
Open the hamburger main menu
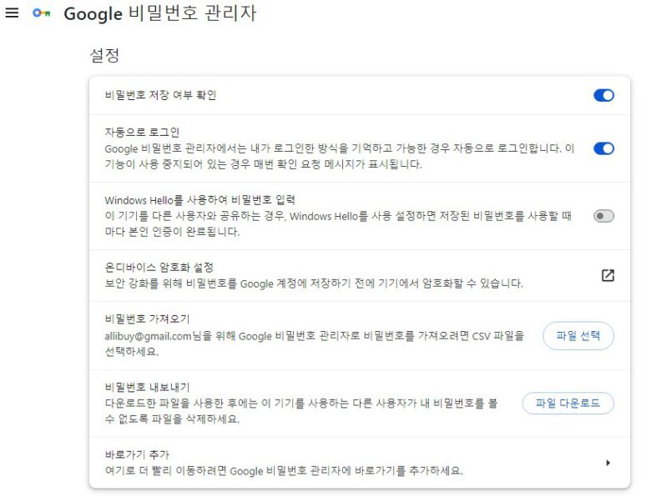tap(13, 14)
